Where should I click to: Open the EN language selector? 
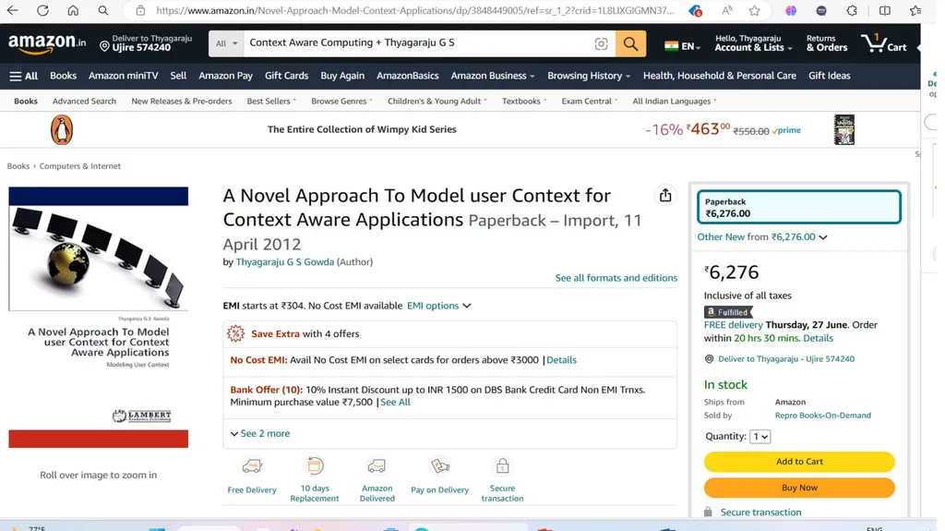pyautogui.click(x=682, y=46)
